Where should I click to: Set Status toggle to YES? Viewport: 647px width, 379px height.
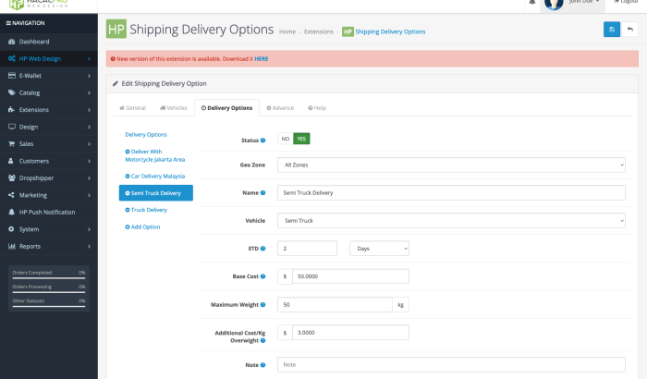[x=301, y=139]
